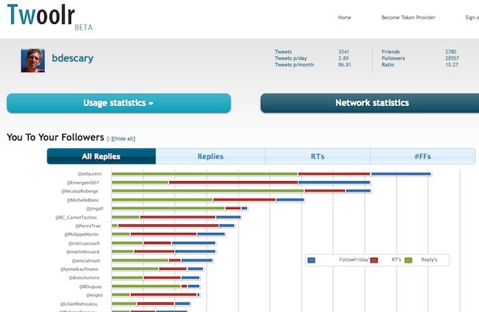Click the Twoolr BETA logo

(49, 17)
